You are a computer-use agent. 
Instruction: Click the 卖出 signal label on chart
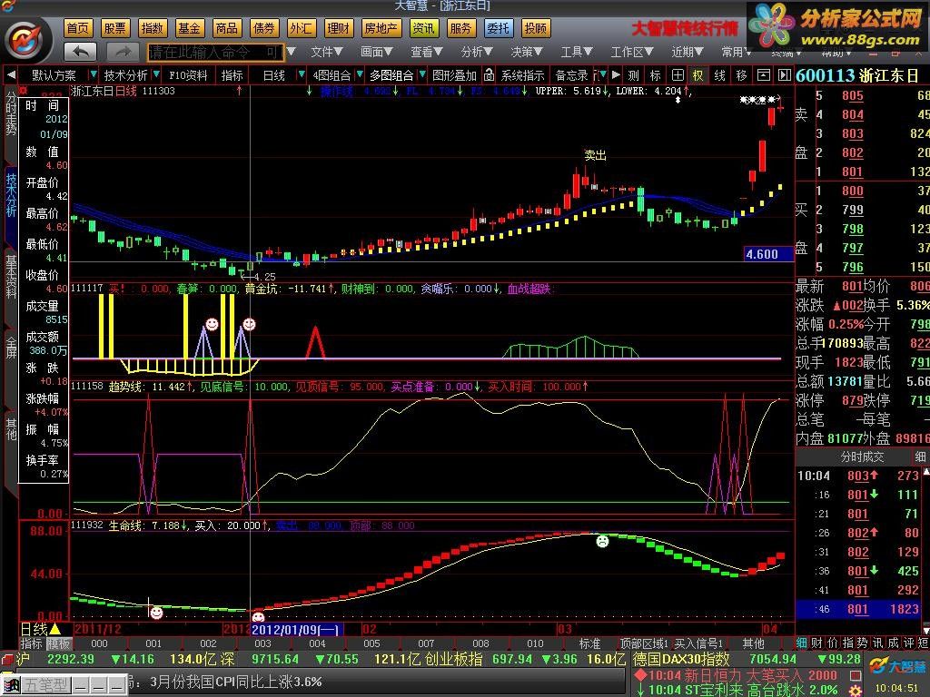point(595,155)
